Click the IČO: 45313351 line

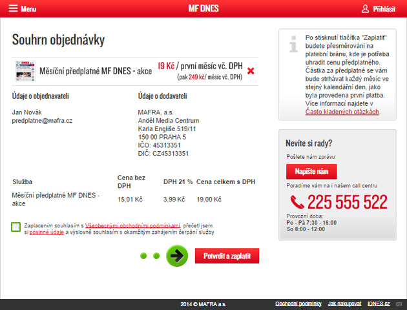tap(159, 145)
